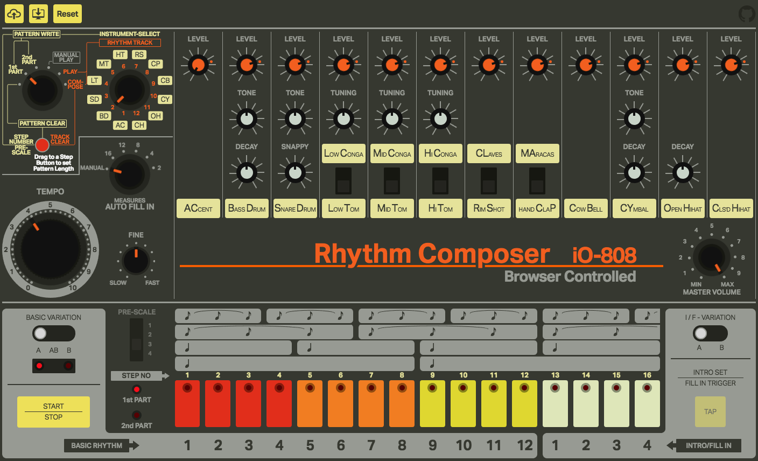The height and width of the screenshot is (461, 758).
Task: Open the GitHub logo link
Action: (746, 13)
